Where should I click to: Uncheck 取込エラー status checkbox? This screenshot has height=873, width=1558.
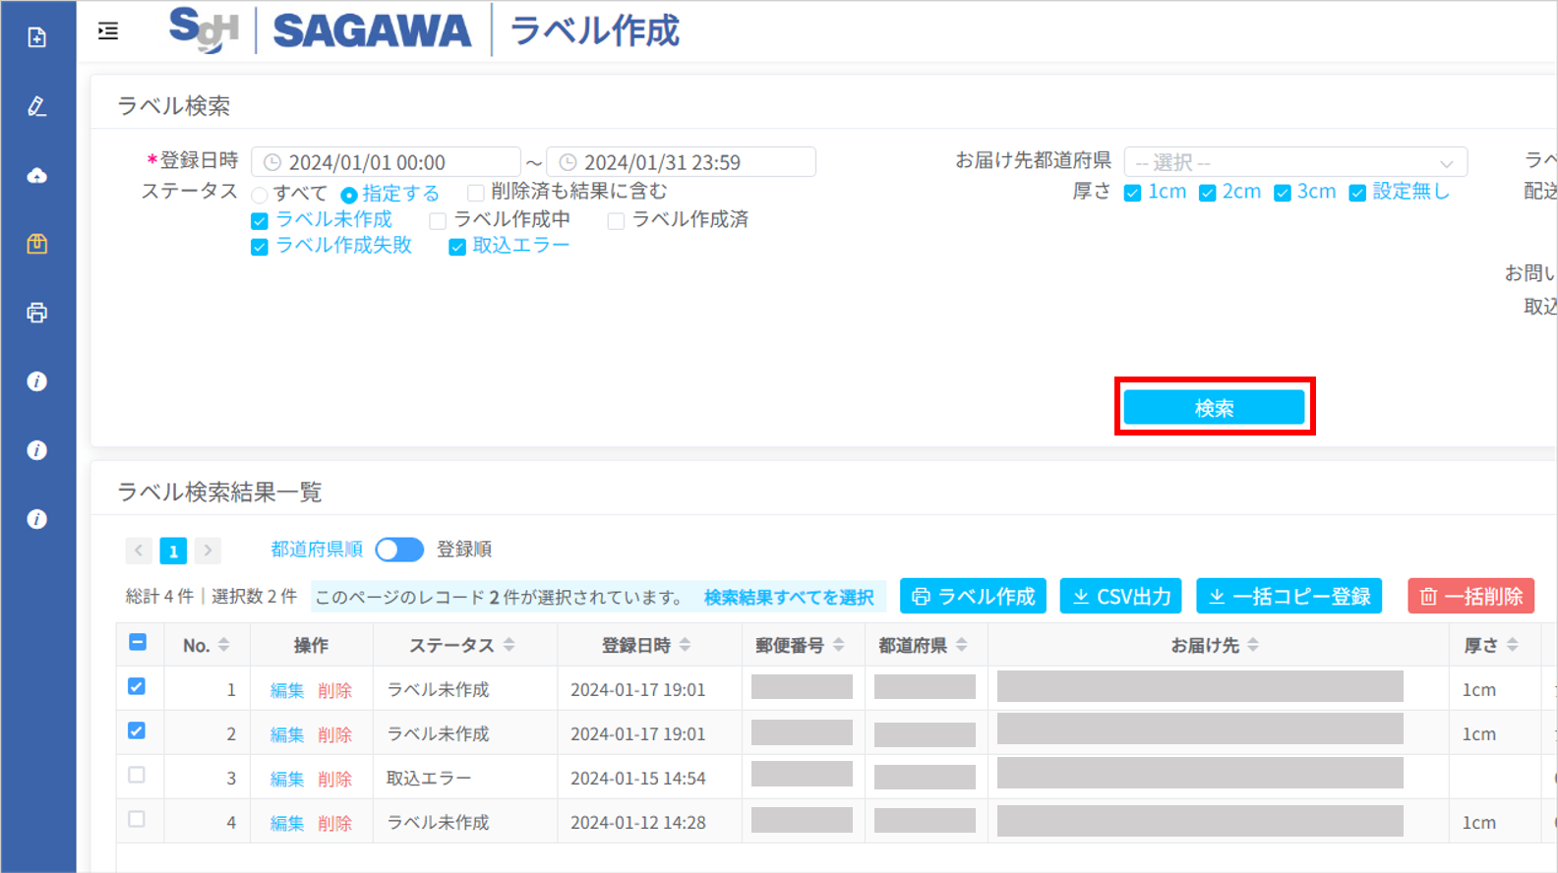(457, 247)
